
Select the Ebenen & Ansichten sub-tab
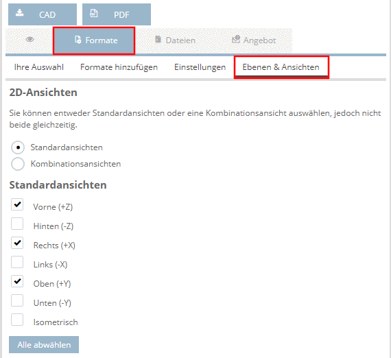point(281,67)
